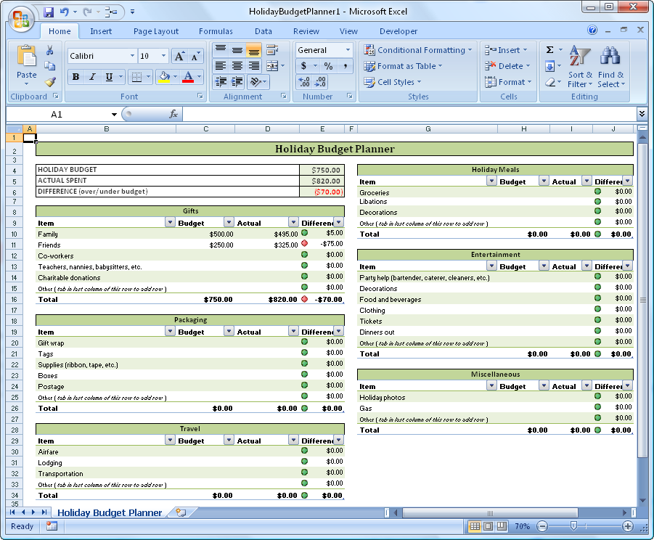Click Insert in the Cells group
The image size is (654, 540).
506,50
